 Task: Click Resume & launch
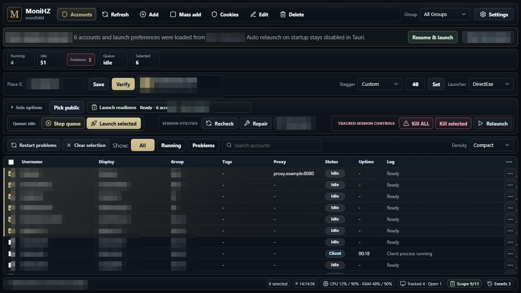(432, 37)
